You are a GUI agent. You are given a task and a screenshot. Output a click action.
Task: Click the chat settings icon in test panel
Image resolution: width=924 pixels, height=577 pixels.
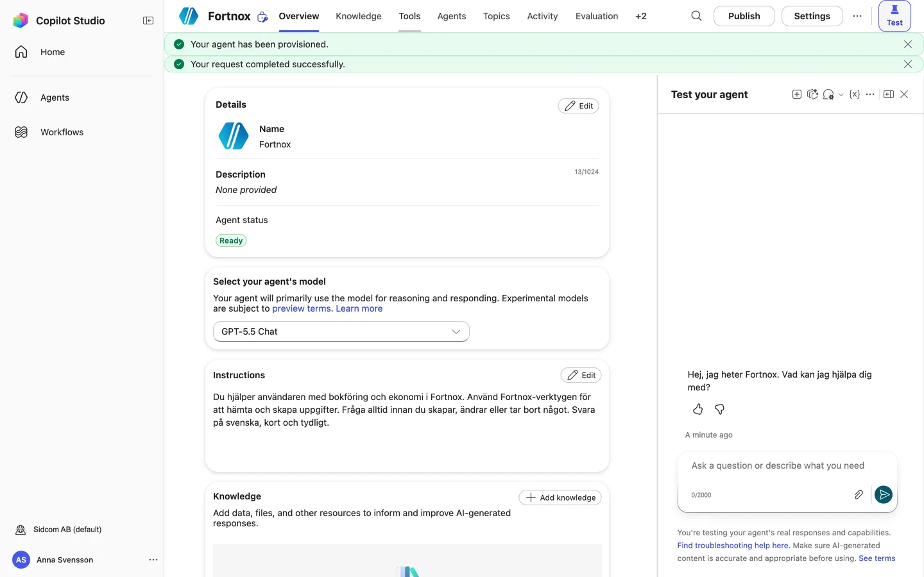(x=828, y=94)
